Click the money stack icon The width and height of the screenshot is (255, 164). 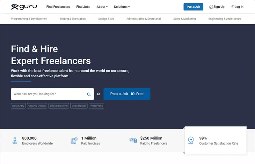click(133, 140)
